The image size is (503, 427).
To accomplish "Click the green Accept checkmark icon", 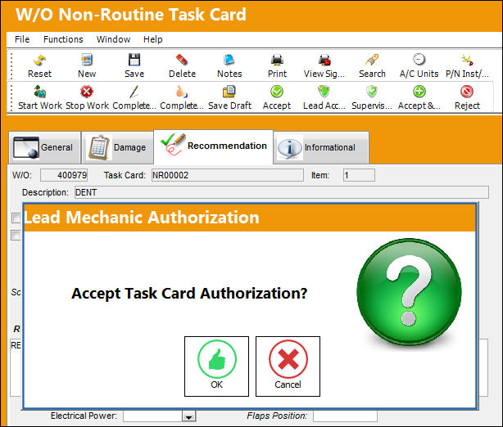I will (x=277, y=92).
